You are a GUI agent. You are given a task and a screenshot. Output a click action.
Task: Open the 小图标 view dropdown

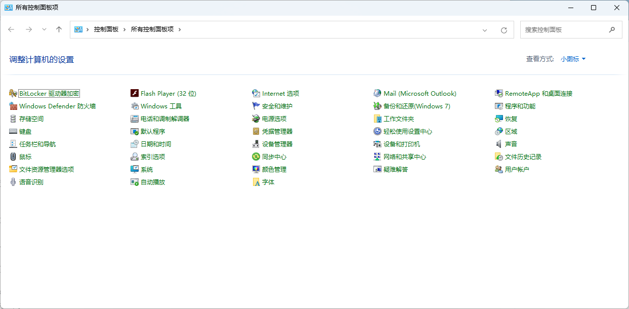tap(572, 59)
